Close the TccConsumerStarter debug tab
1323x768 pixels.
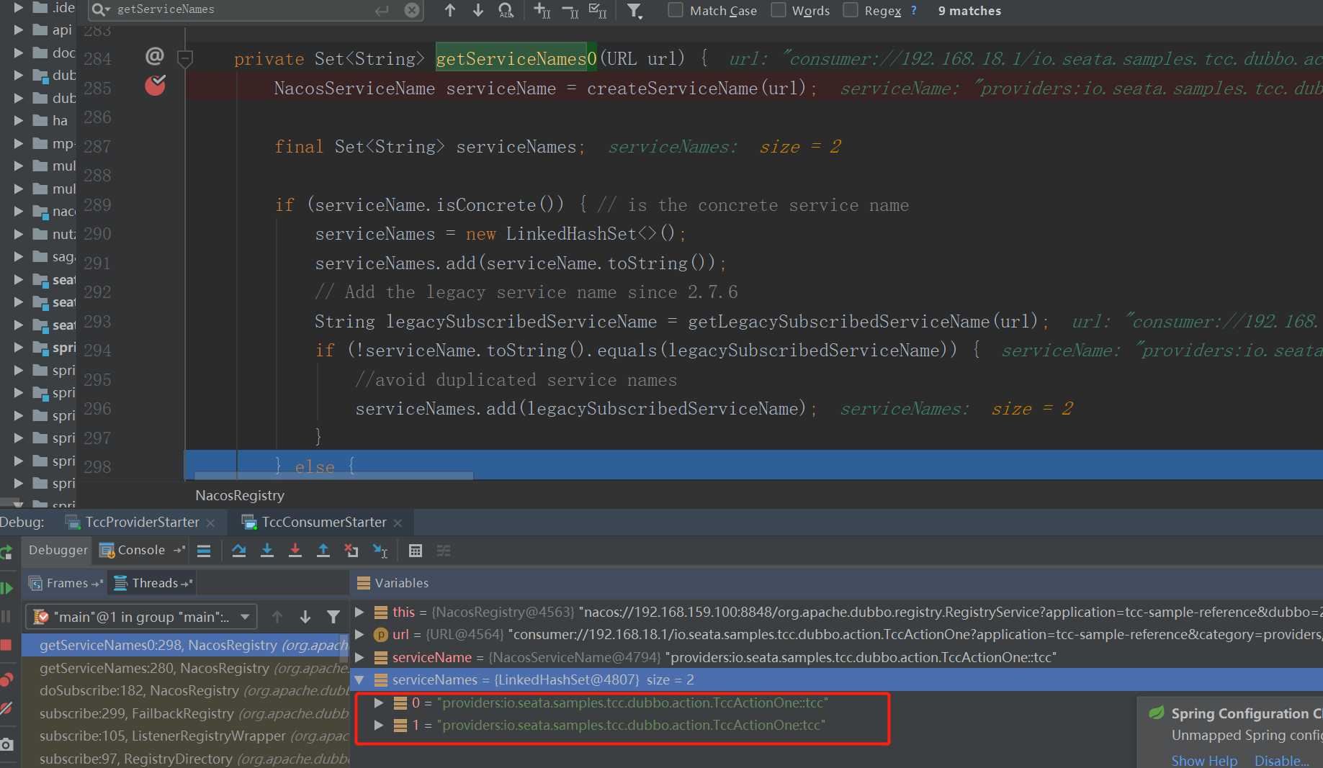398,523
